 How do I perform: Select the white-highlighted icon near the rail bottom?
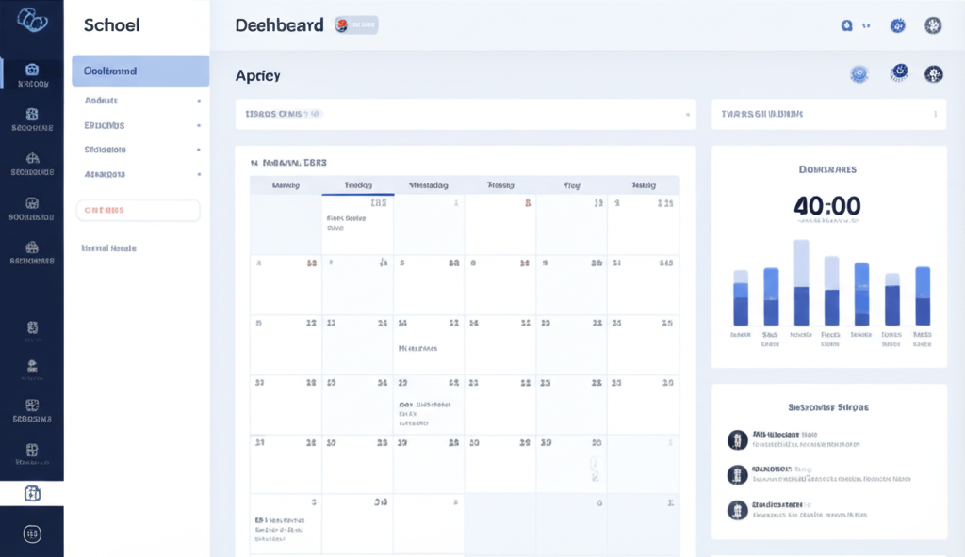[32, 493]
